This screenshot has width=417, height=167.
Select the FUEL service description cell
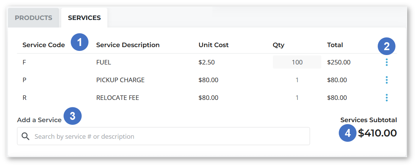click(x=104, y=62)
